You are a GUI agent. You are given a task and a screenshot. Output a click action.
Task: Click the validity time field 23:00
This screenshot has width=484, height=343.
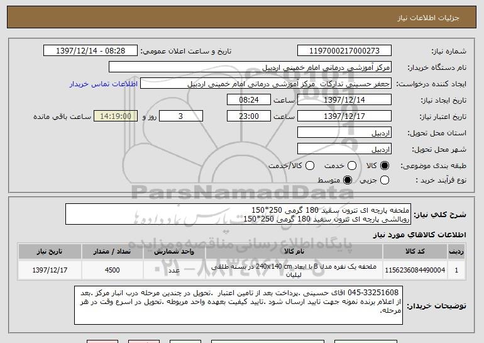pyautogui.click(x=249, y=116)
